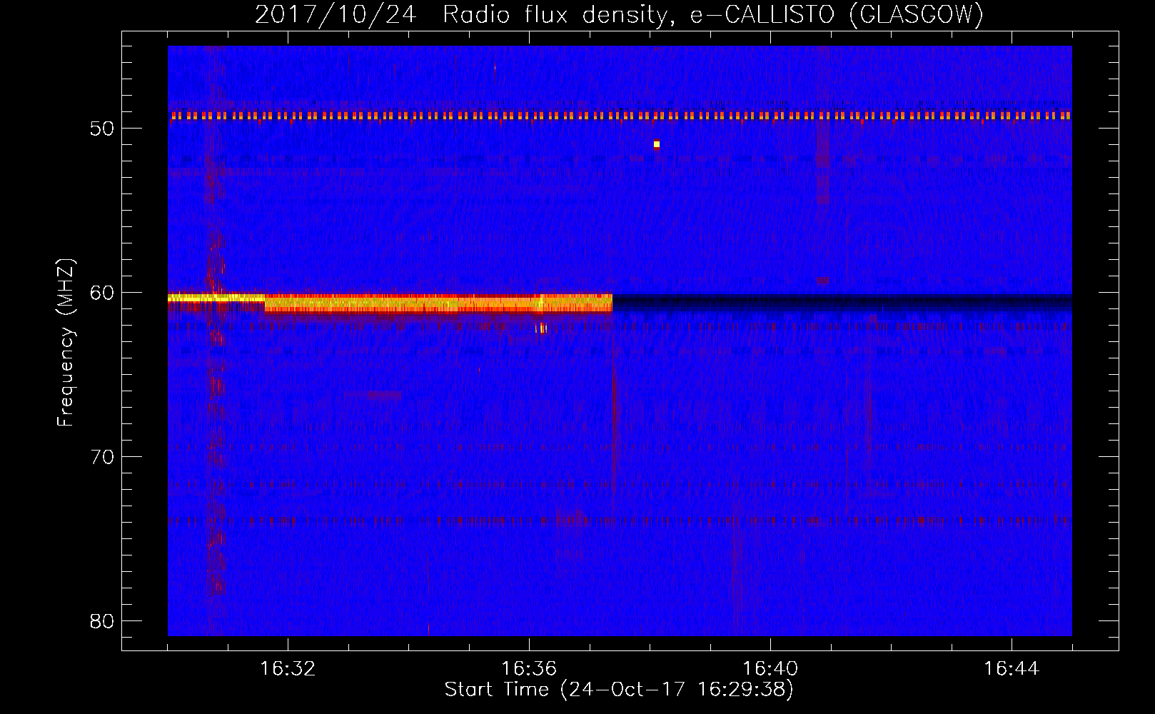Viewport: 1155px width, 714px height.
Task: Click the "Frequency (MHZ)" axis label
Action: coord(66,343)
